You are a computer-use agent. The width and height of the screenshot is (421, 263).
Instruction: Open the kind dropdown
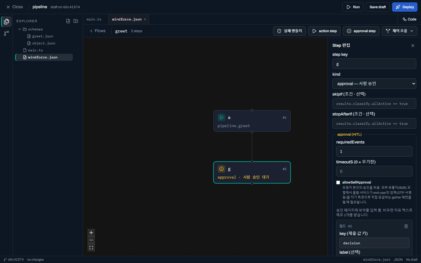click(x=374, y=84)
